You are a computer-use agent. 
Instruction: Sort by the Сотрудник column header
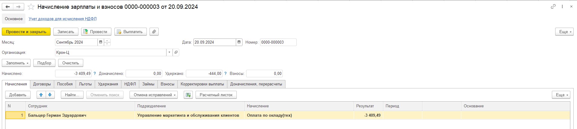(80, 106)
